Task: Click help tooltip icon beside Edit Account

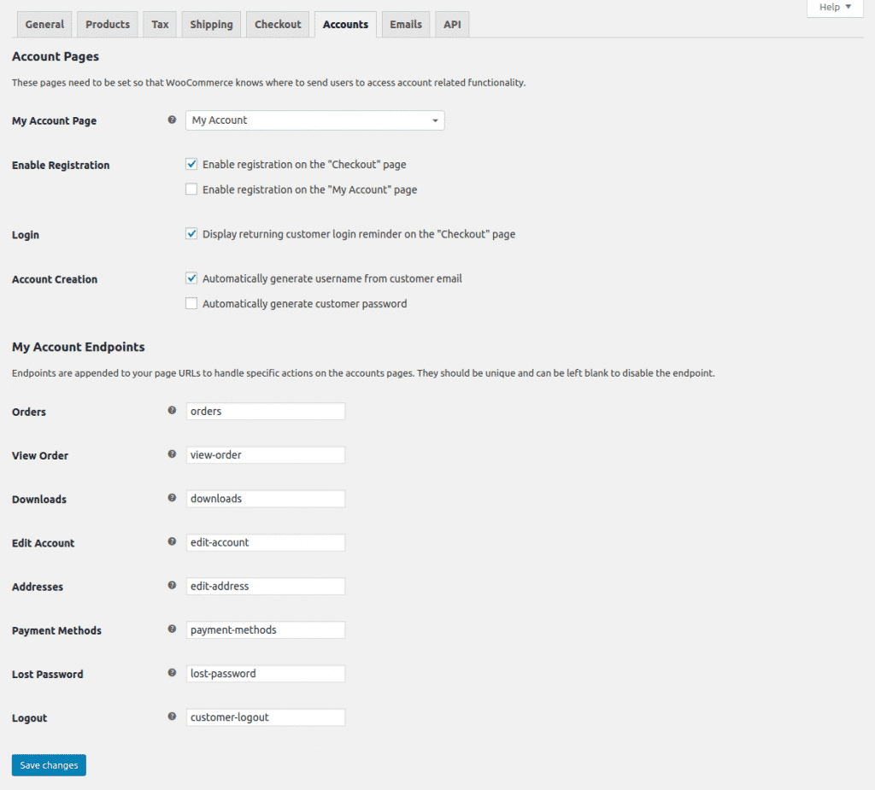Action: [x=172, y=541]
